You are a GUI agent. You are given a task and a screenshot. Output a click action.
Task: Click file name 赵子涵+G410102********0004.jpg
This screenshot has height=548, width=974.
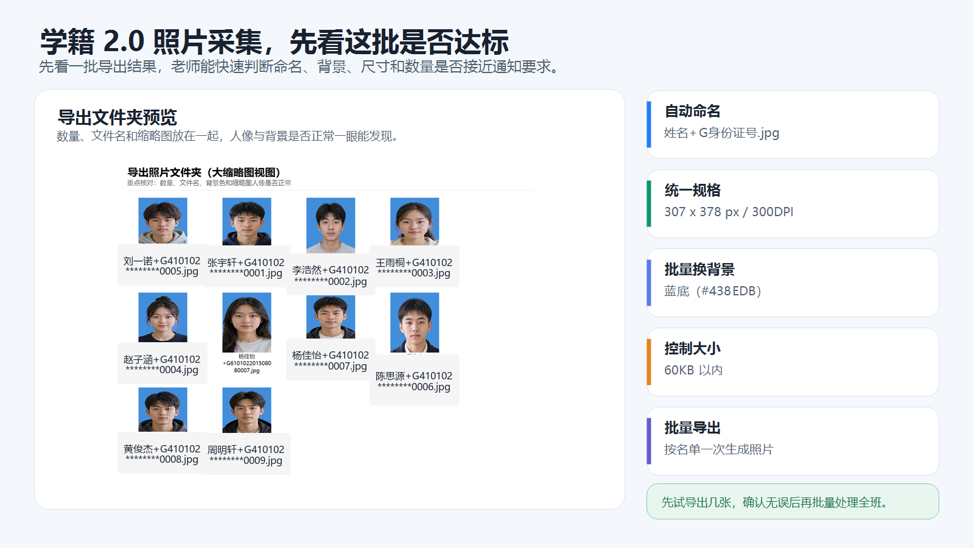click(x=162, y=365)
